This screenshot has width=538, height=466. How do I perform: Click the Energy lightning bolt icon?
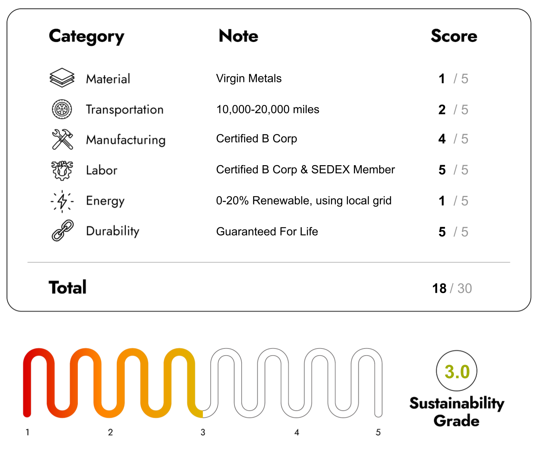(x=62, y=201)
